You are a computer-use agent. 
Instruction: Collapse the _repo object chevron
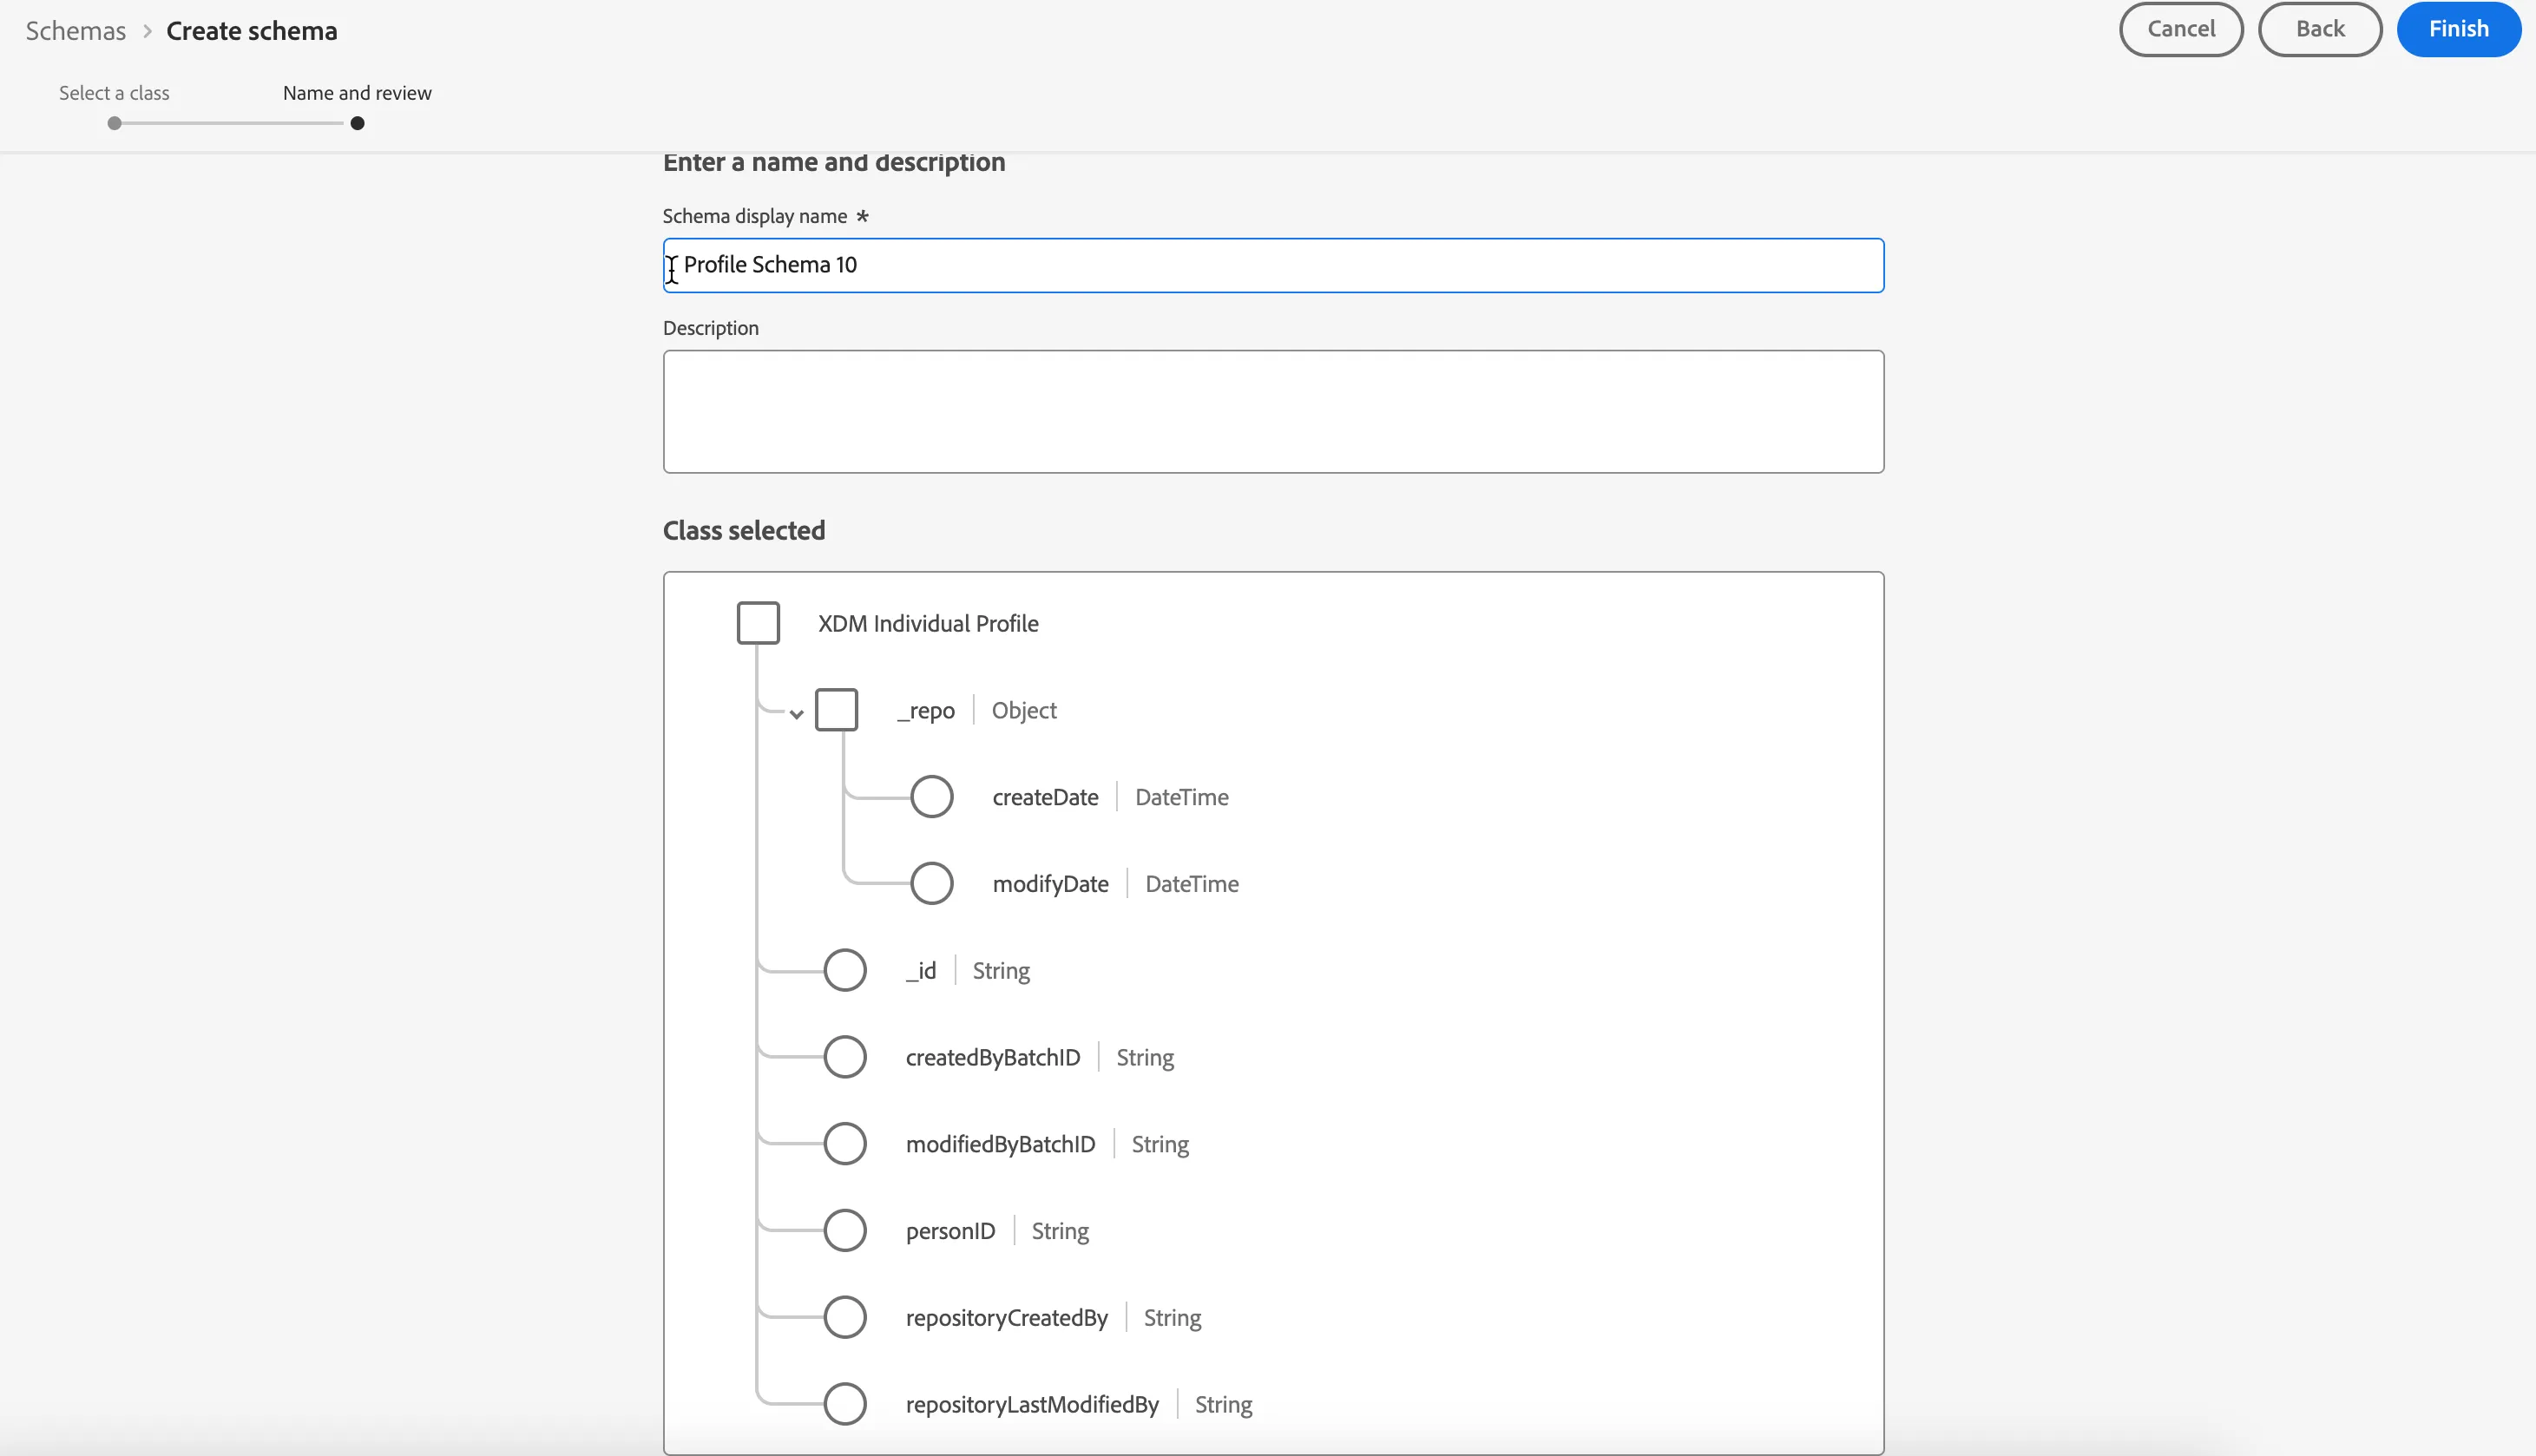click(796, 714)
